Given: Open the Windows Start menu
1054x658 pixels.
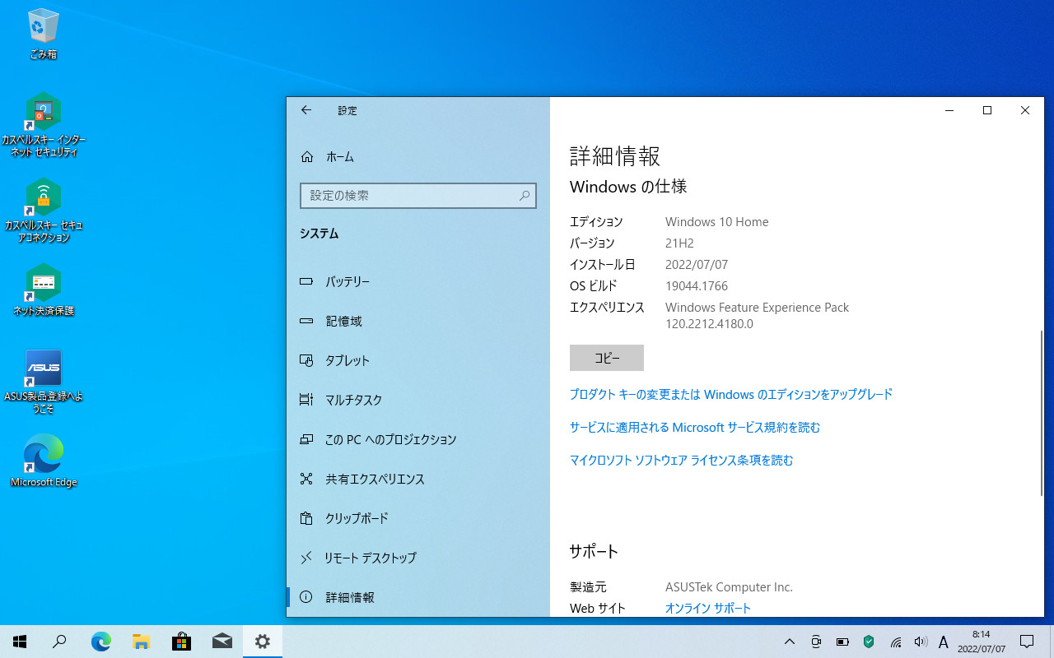Looking at the screenshot, I should (20, 642).
